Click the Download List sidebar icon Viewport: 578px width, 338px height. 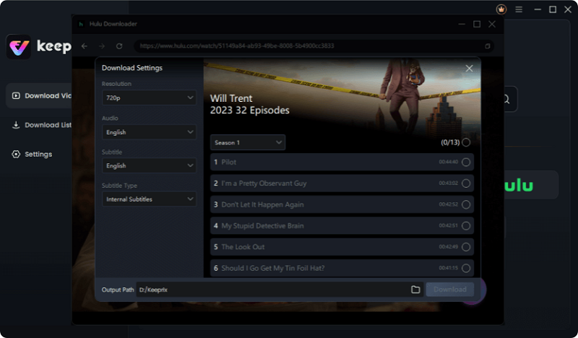point(16,125)
